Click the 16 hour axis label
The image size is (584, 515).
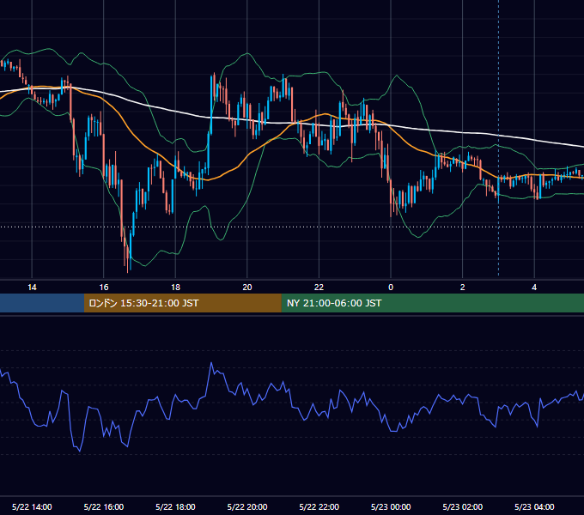[104, 288]
